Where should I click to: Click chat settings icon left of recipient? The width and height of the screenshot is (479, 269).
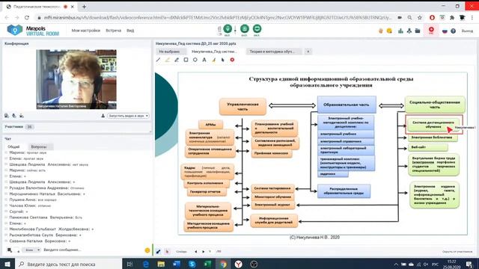point(10,250)
